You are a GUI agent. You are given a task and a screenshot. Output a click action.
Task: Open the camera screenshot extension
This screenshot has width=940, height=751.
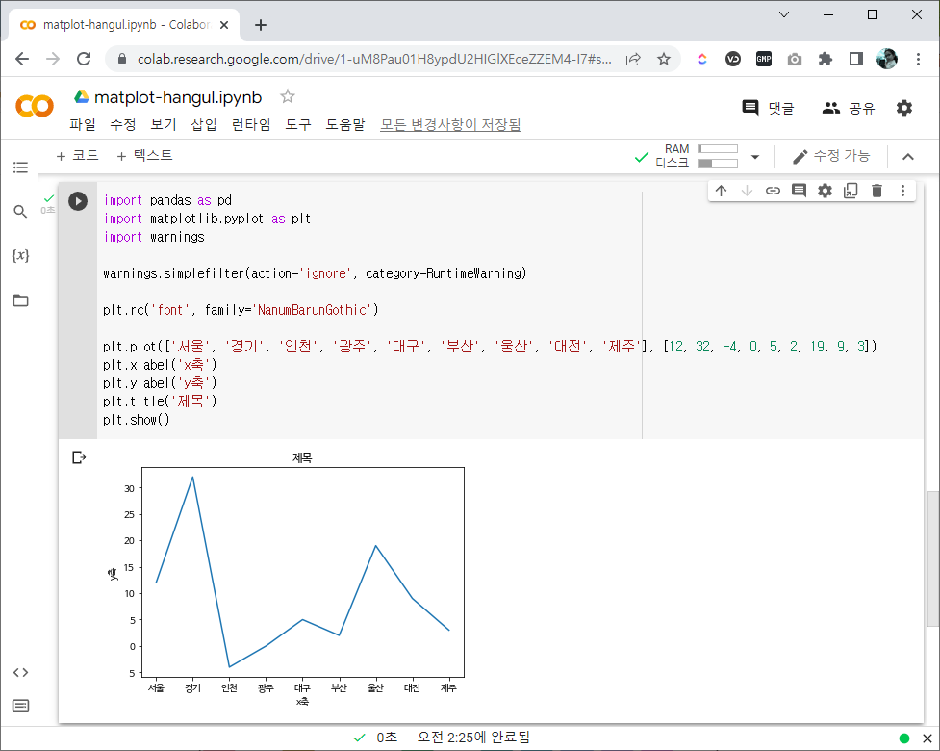pos(795,59)
